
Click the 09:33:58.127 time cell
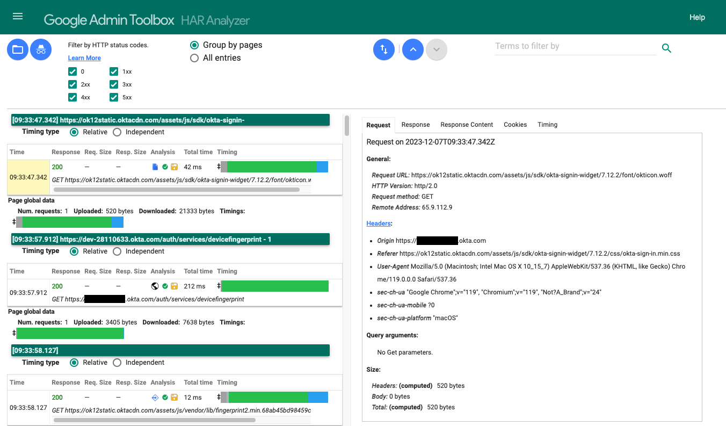tap(28, 408)
